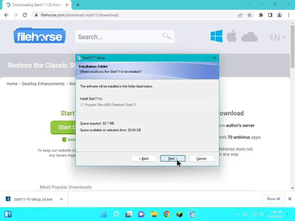Click the search magnifier icon
The height and width of the screenshot is (221, 295).
click(x=167, y=36)
